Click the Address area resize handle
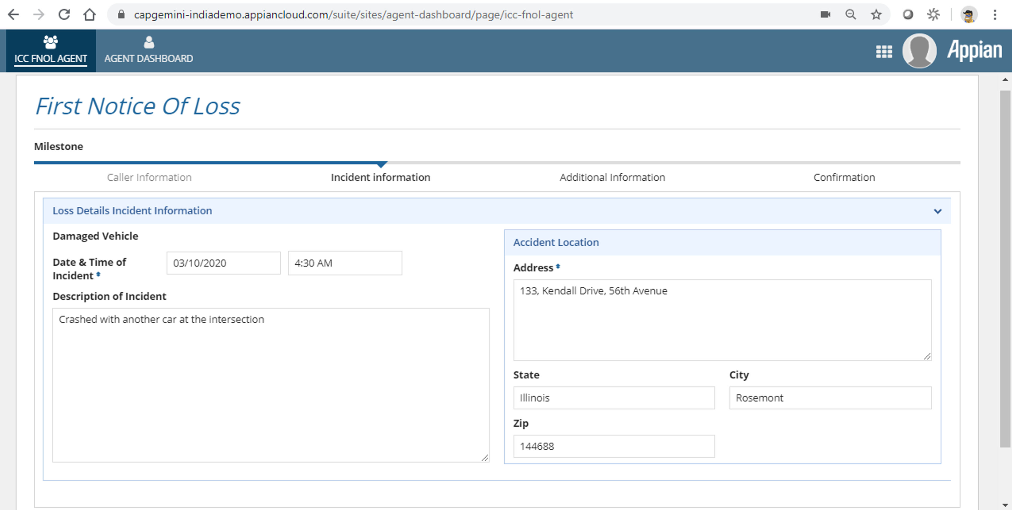Screen dimensions: 1012x510 (927, 356)
